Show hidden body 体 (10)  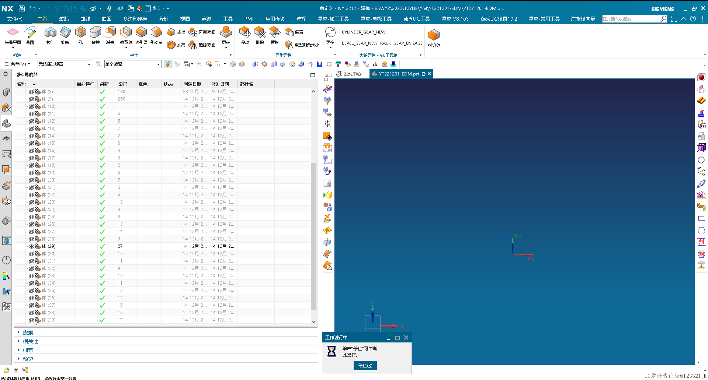31,106
